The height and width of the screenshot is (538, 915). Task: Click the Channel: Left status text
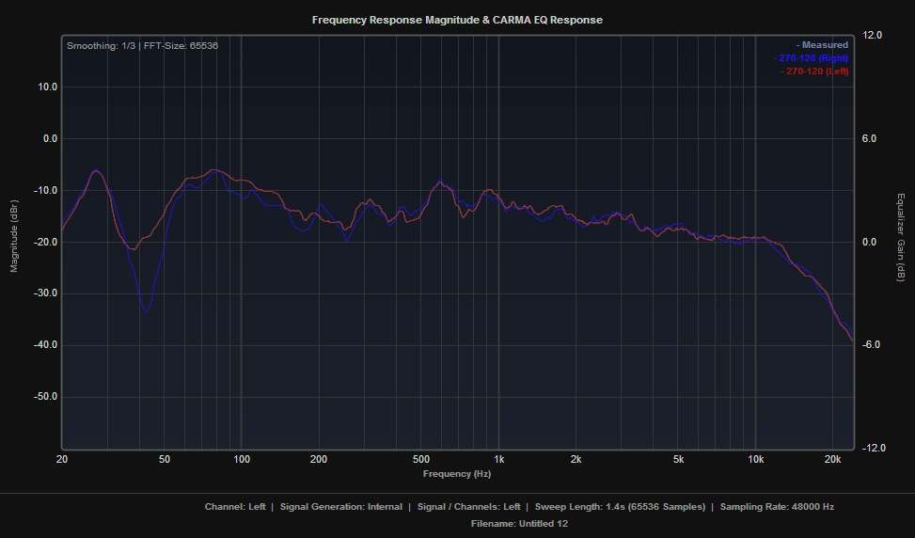235,507
